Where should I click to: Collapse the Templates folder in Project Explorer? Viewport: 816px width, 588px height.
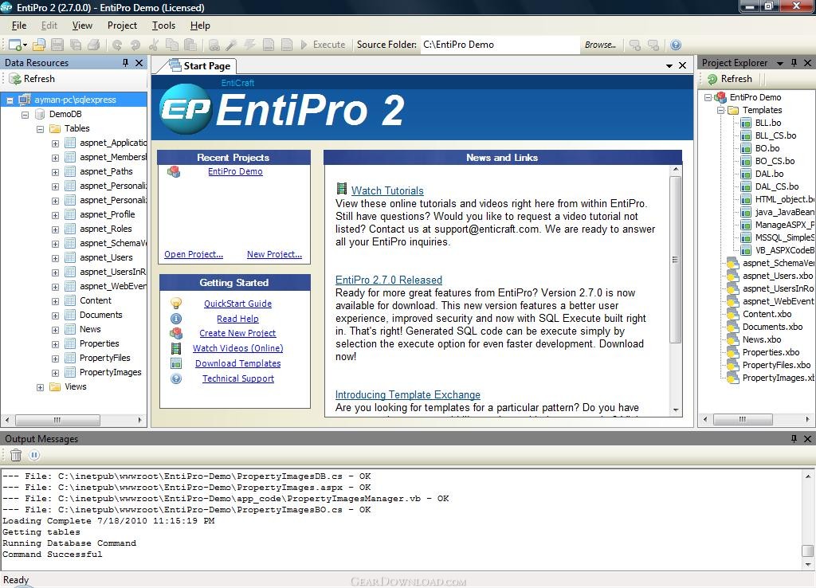(x=720, y=110)
